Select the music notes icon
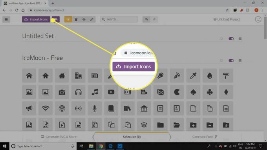The height and width of the screenshot is (150, 267). (x=95, y=92)
